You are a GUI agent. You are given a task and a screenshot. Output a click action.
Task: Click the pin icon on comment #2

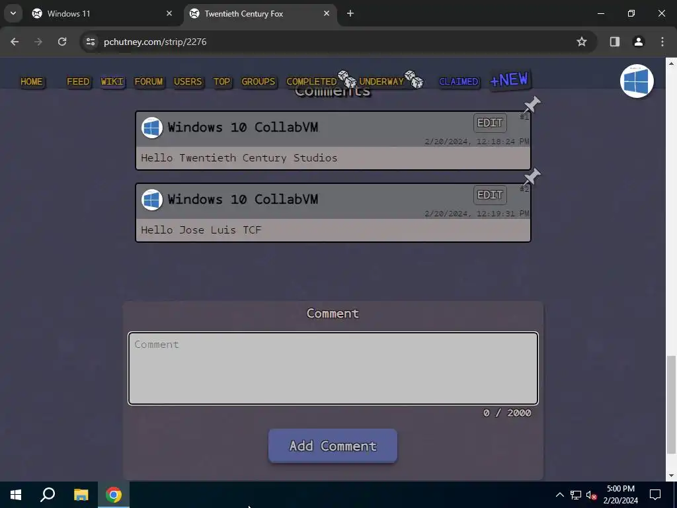click(x=532, y=177)
